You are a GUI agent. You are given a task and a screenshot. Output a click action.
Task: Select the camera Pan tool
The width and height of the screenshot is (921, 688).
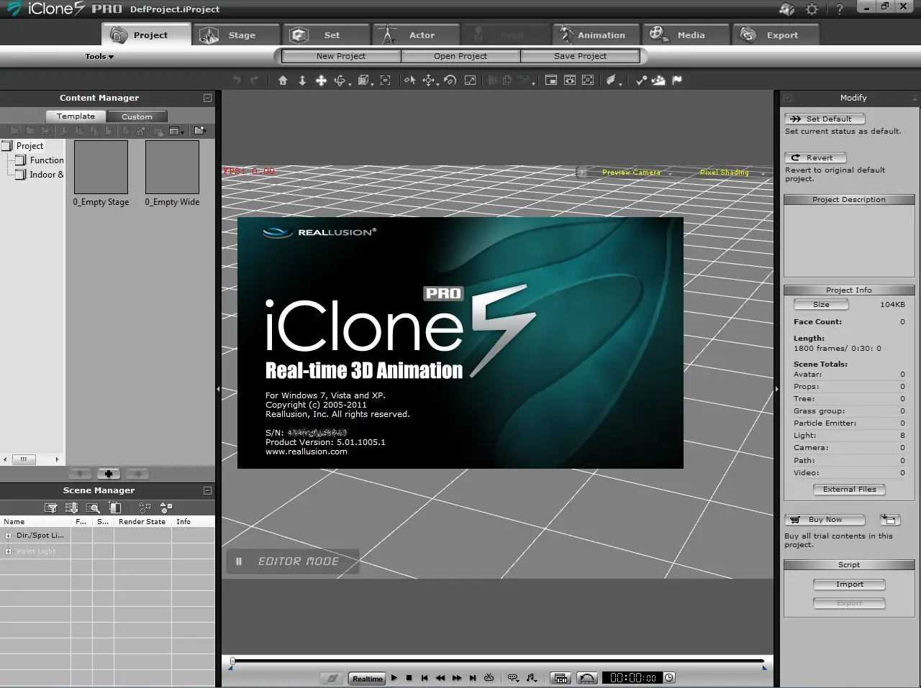tap(322, 81)
